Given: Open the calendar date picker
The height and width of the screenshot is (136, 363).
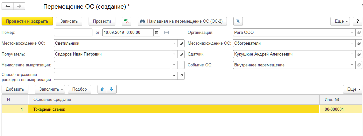Looking at the screenshot, I should [x=156, y=32].
